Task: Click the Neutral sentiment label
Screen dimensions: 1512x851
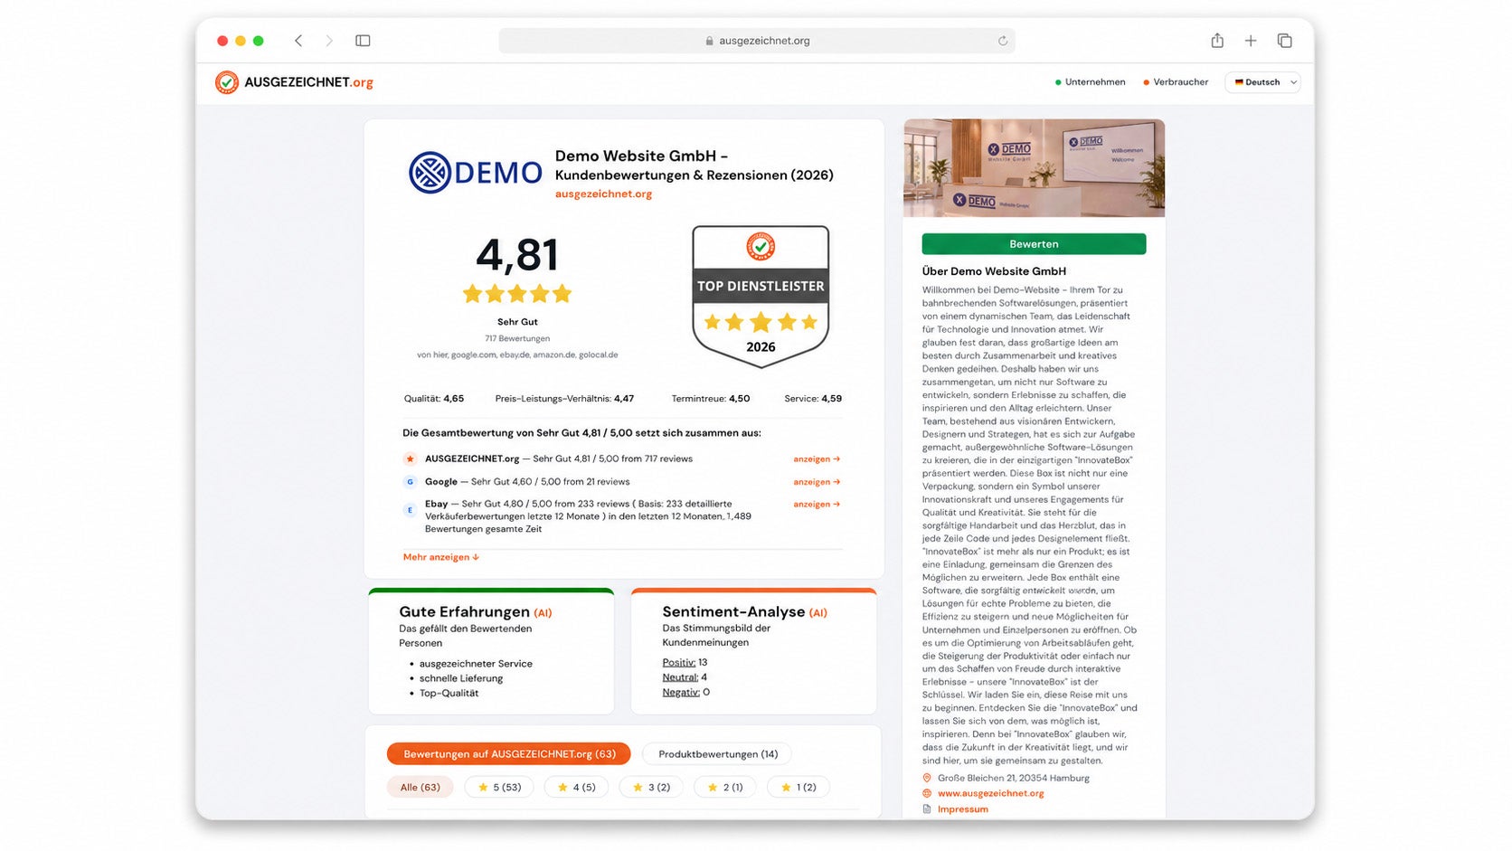Action: pos(680,677)
